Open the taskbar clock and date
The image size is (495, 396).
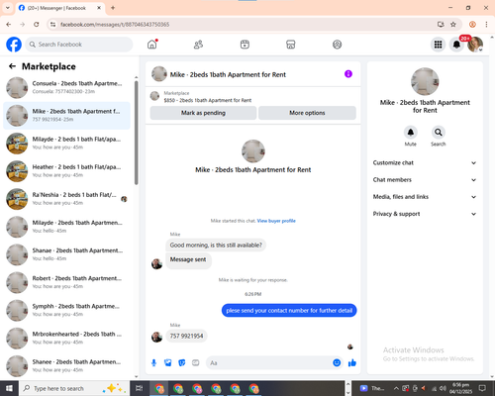[x=460, y=388]
